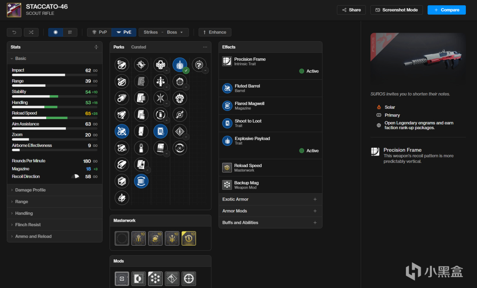Select the diamond-shaped mod icon under Mods
The image size is (477, 288).
click(x=172, y=279)
